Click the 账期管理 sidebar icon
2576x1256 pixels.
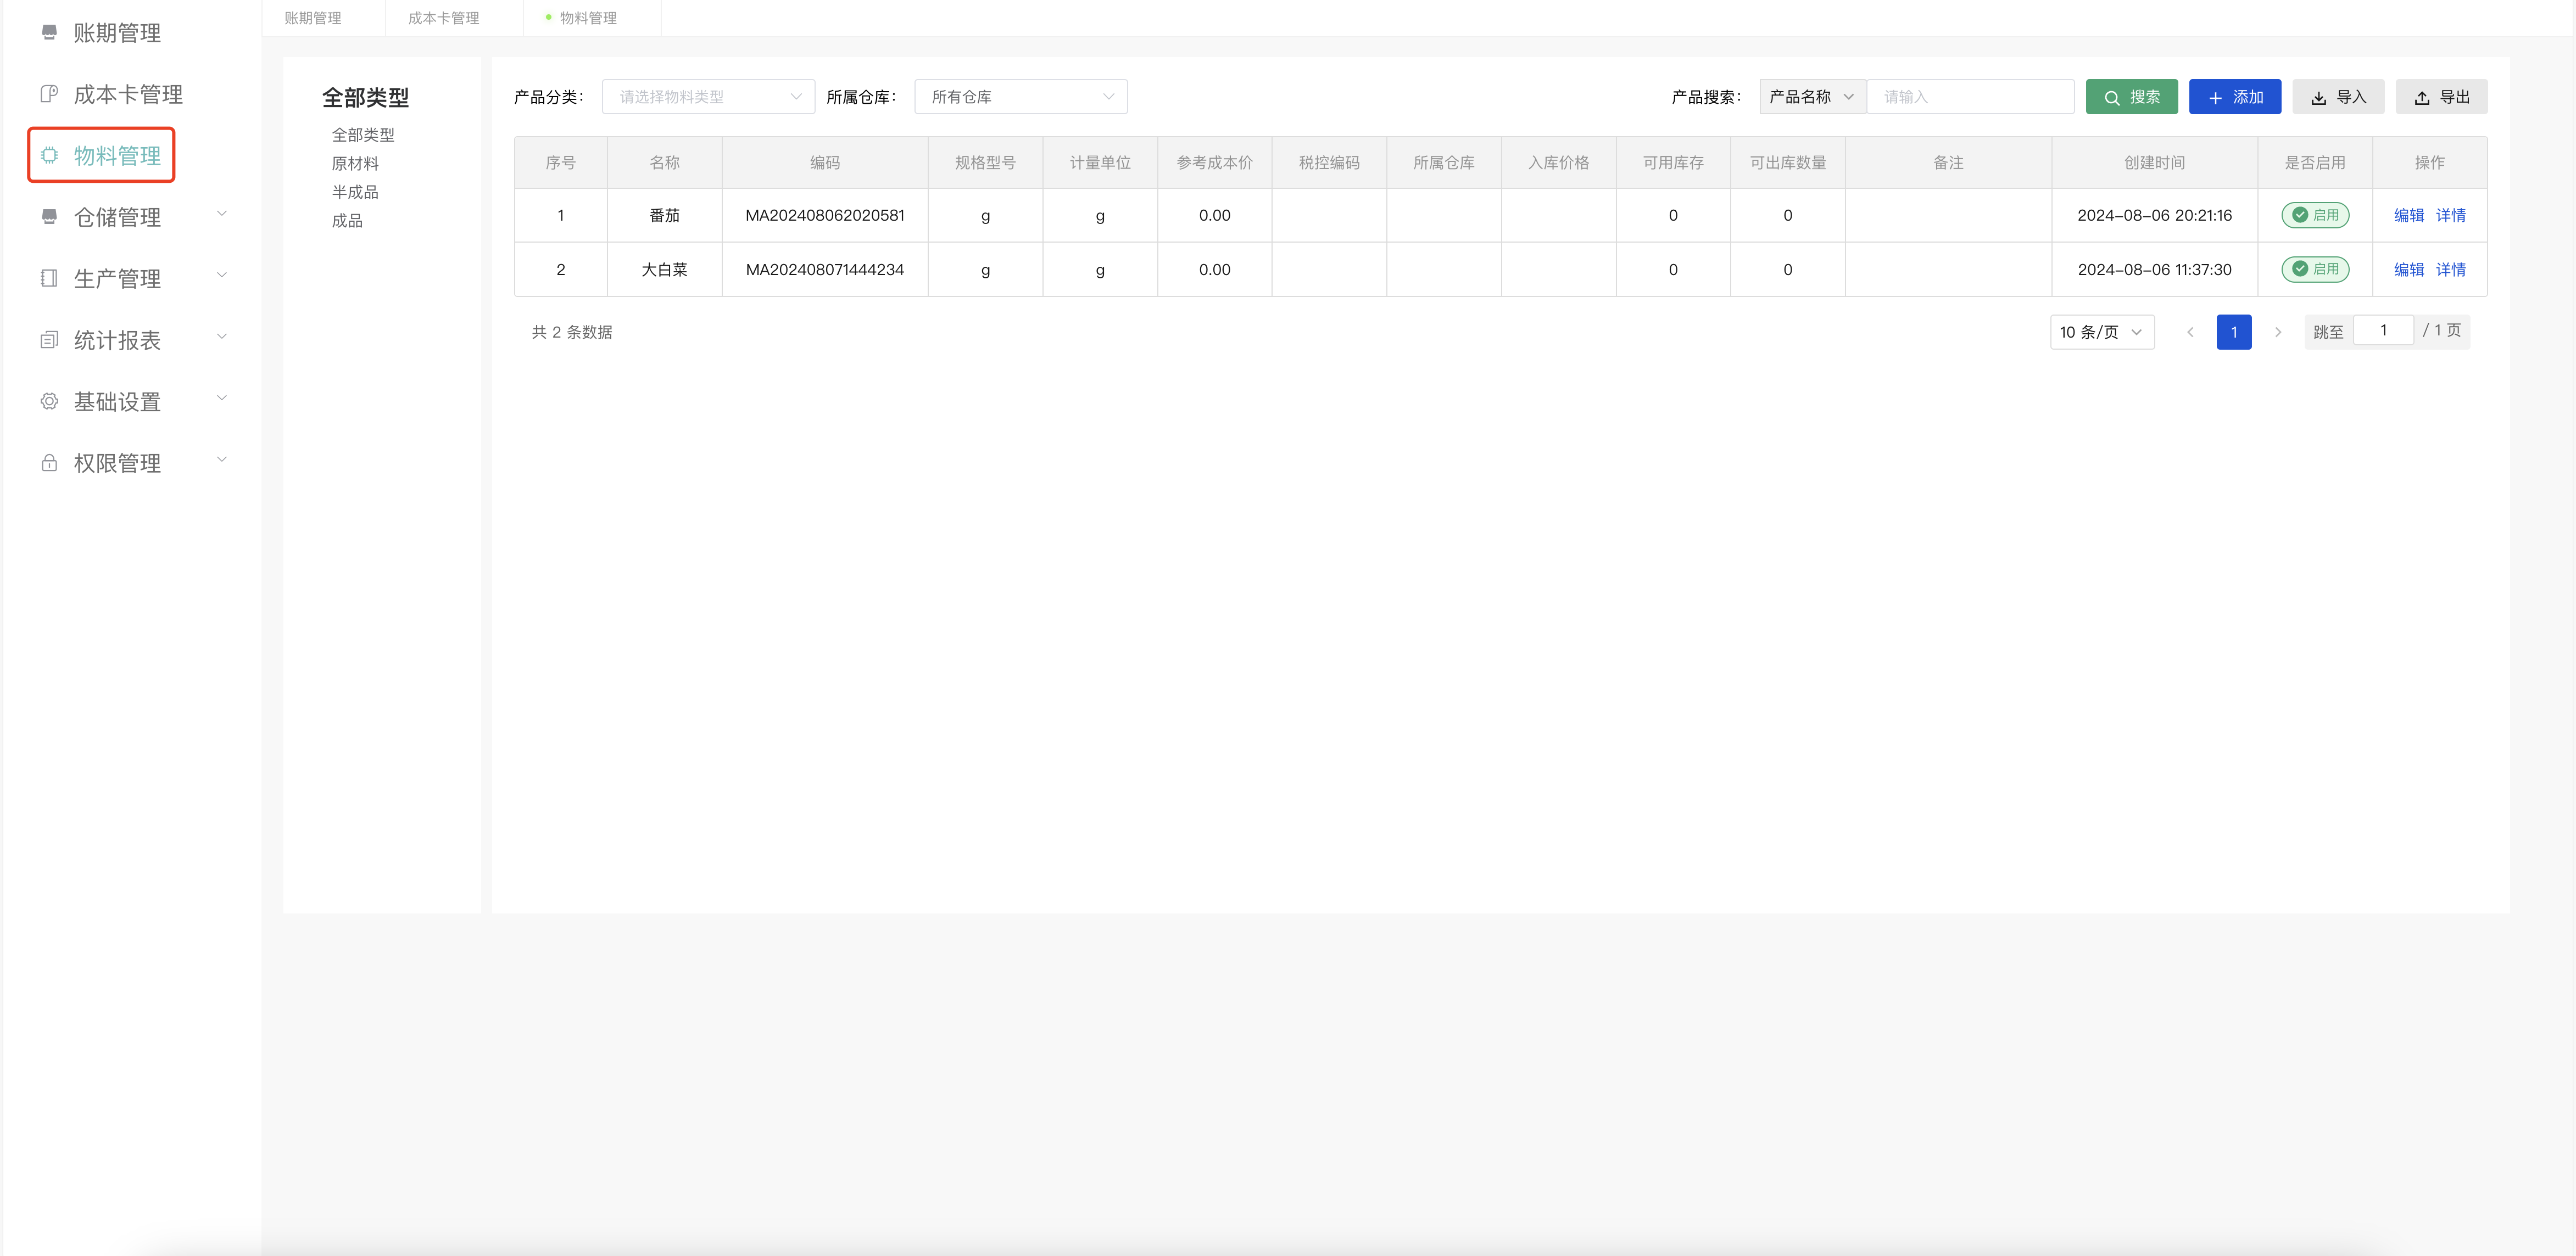point(49,33)
